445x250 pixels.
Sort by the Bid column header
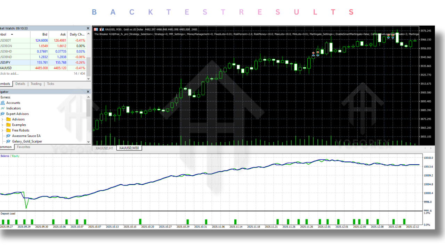pos(44,34)
